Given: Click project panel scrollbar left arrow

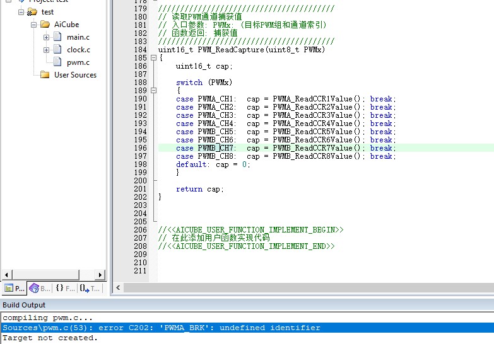Looking at the screenshot, I should (x=6, y=275).
